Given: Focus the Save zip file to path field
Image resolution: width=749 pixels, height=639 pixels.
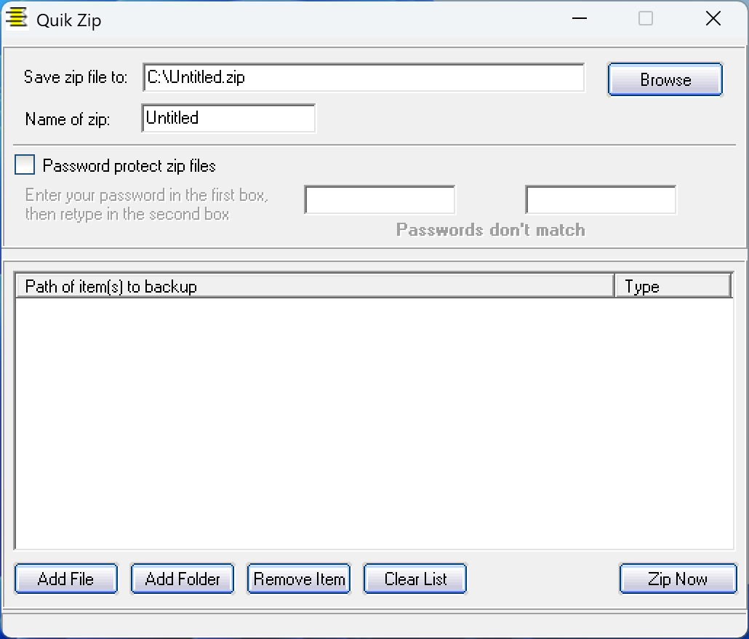Looking at the screenshot, I should (364, 78).
